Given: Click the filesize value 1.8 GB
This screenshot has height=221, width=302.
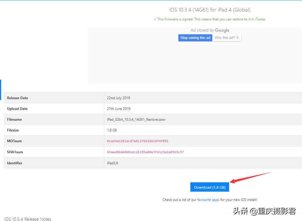Looking at the screenshot, I should point(112,130).
